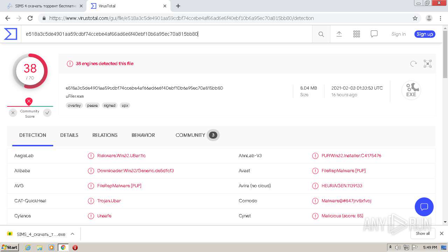Screen dimensions: 448x252
Task: Click the Malware@#847jrv8xfvoj result
Action: coord(346,201)
